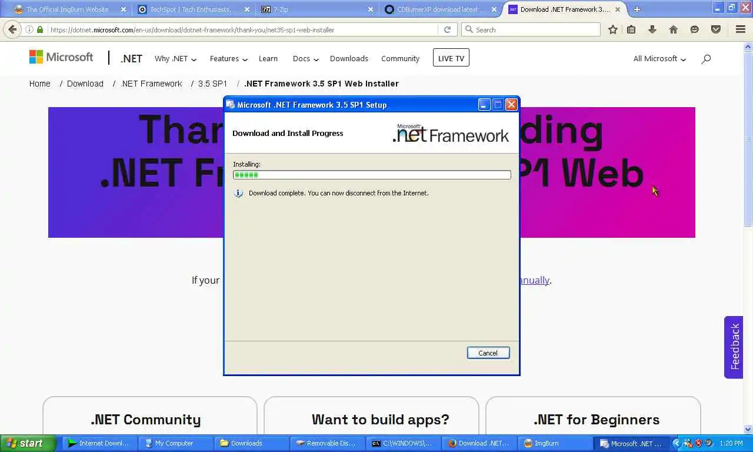Go to the browser home page icon

[674, 29]
